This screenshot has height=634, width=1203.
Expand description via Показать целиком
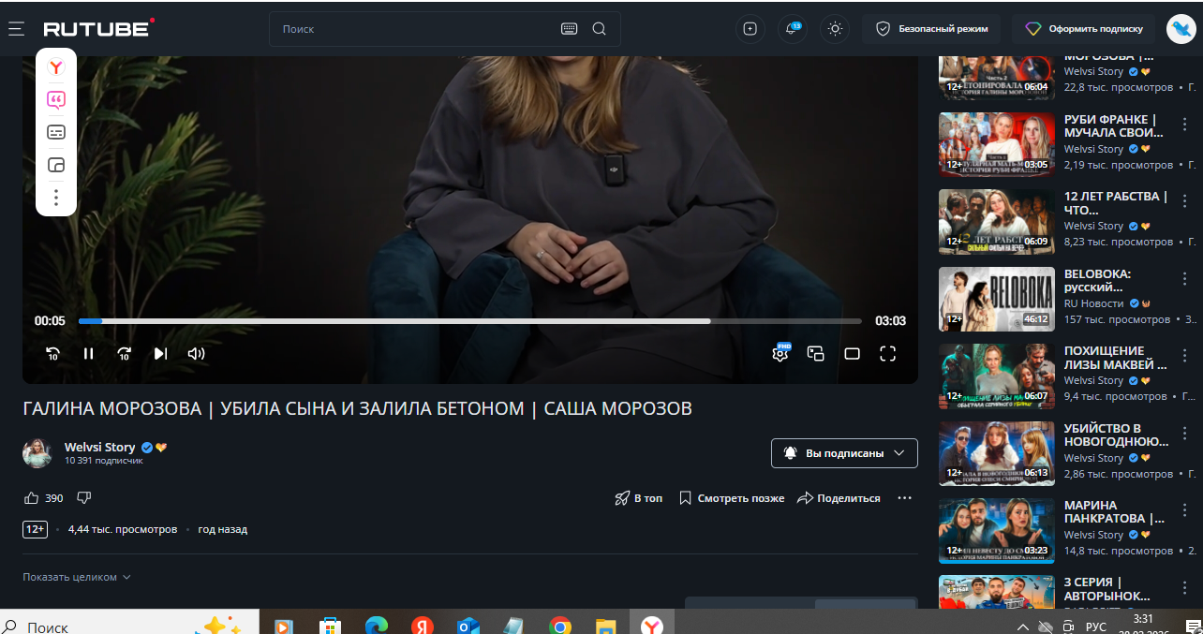pyautogui.click(x=77, y=577)
